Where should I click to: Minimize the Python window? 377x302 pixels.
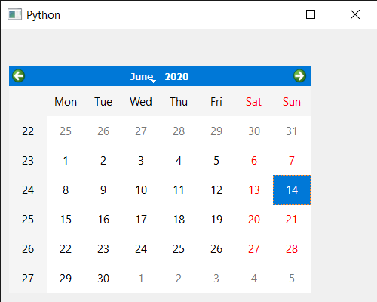pyautogui.click(x=267, y=14)
